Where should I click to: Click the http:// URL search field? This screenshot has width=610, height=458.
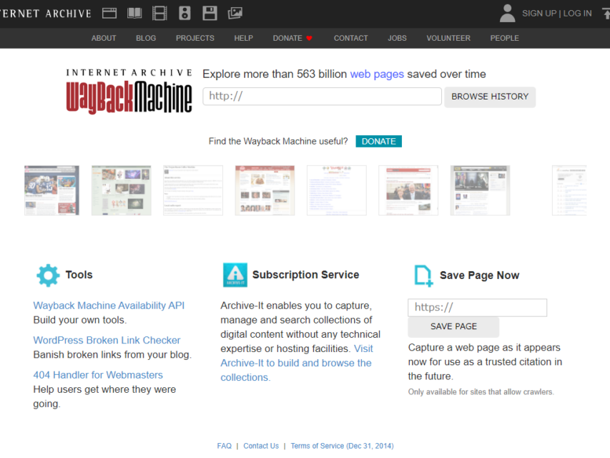point(322,96)
